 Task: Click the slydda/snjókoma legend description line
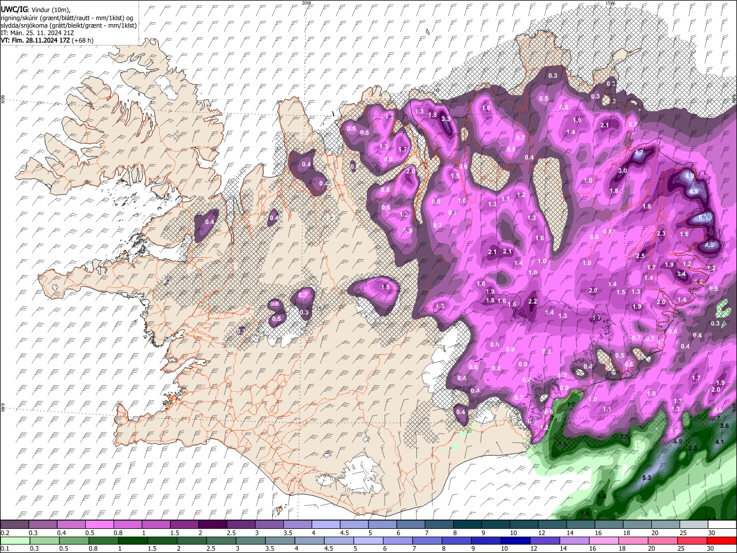point(69,25)
